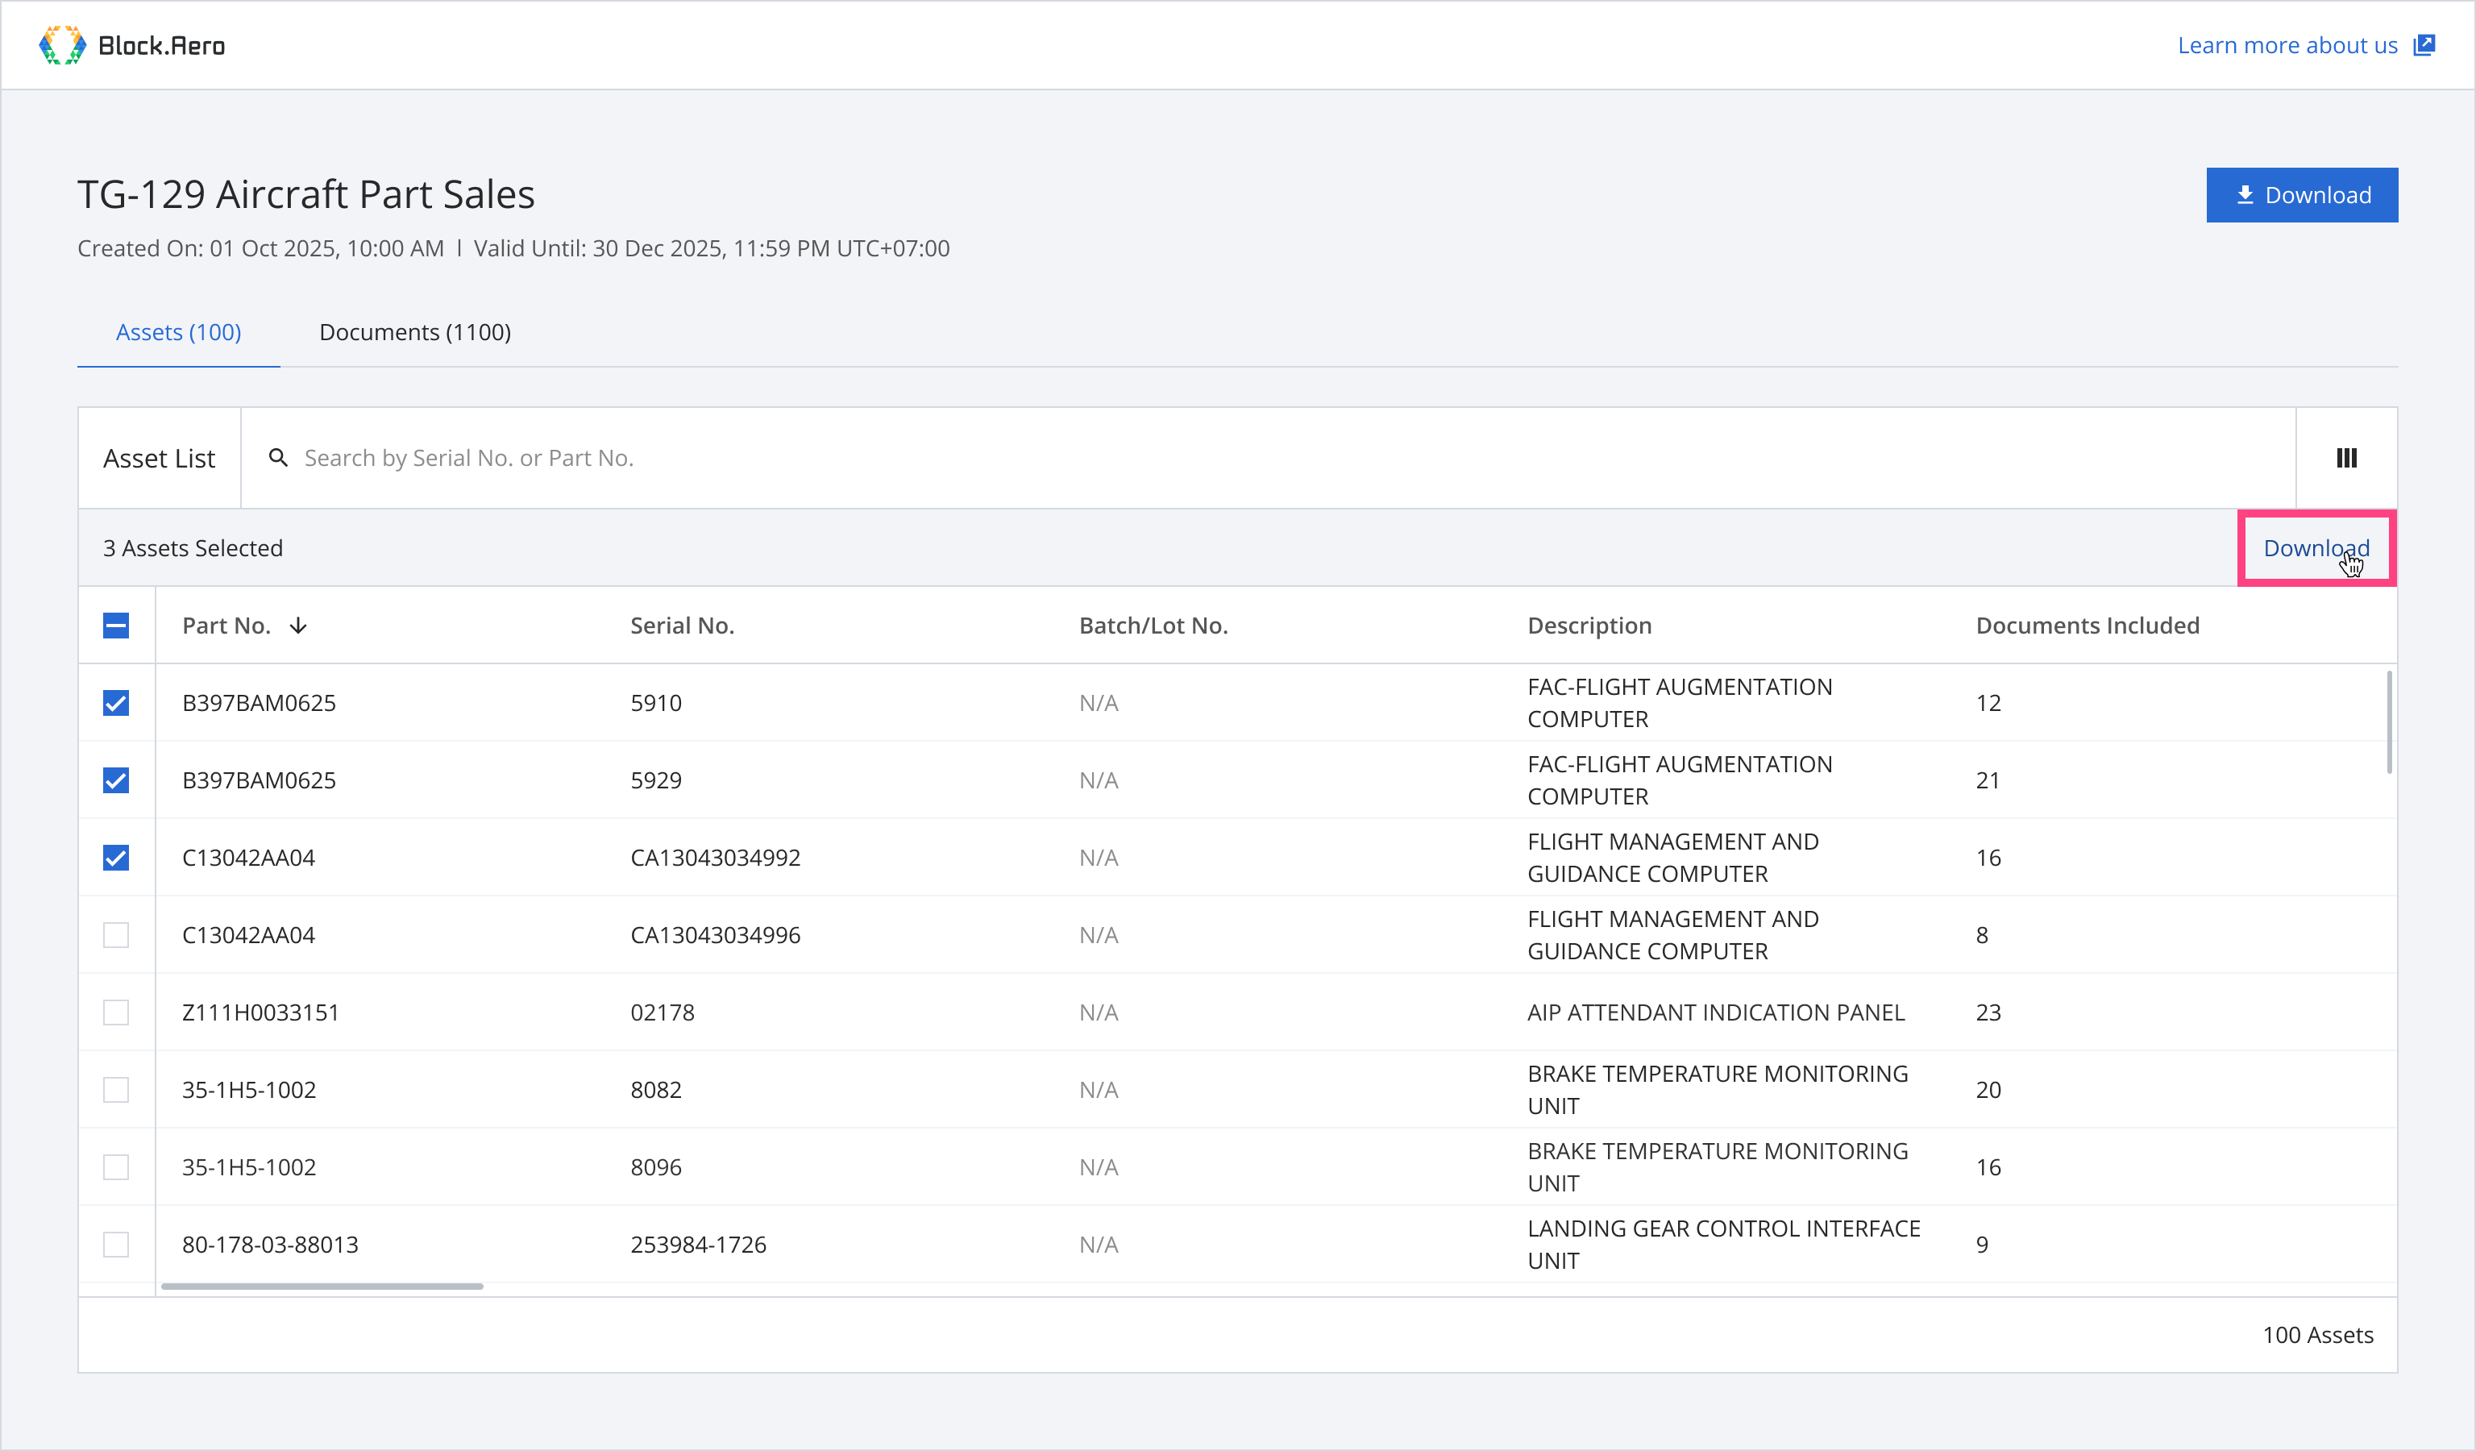Click the vertical table scrollbar
This screenshot has width=2476, height=1451.
[x=2389, y=722]
